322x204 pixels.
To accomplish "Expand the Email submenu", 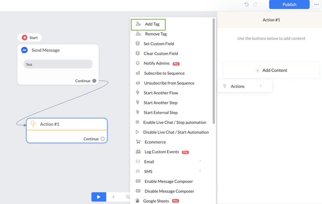I will (x=200, y=161).
